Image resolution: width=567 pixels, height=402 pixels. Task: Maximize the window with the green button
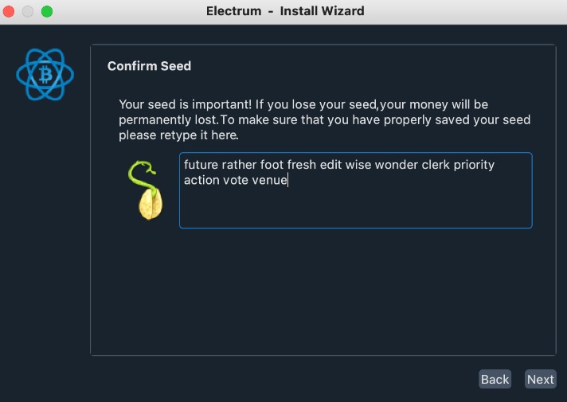(x=46, y=12)
